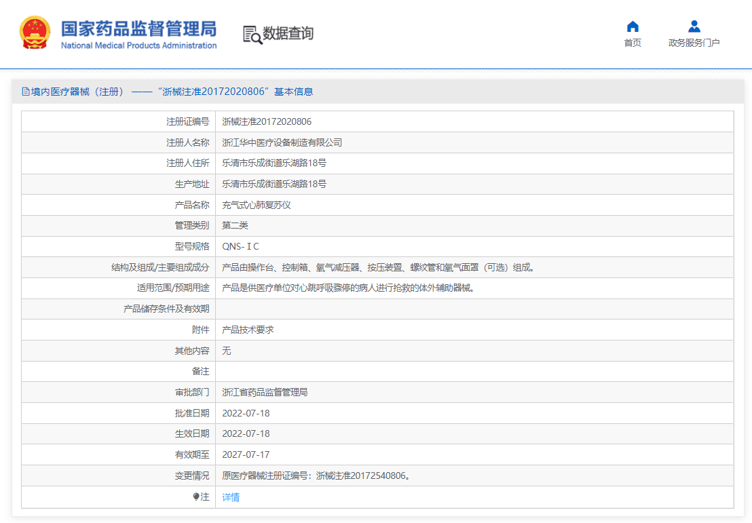Click the 审批部门 row label
The height and width of the screenshot is (523, 752).
[x=192, y=392]
